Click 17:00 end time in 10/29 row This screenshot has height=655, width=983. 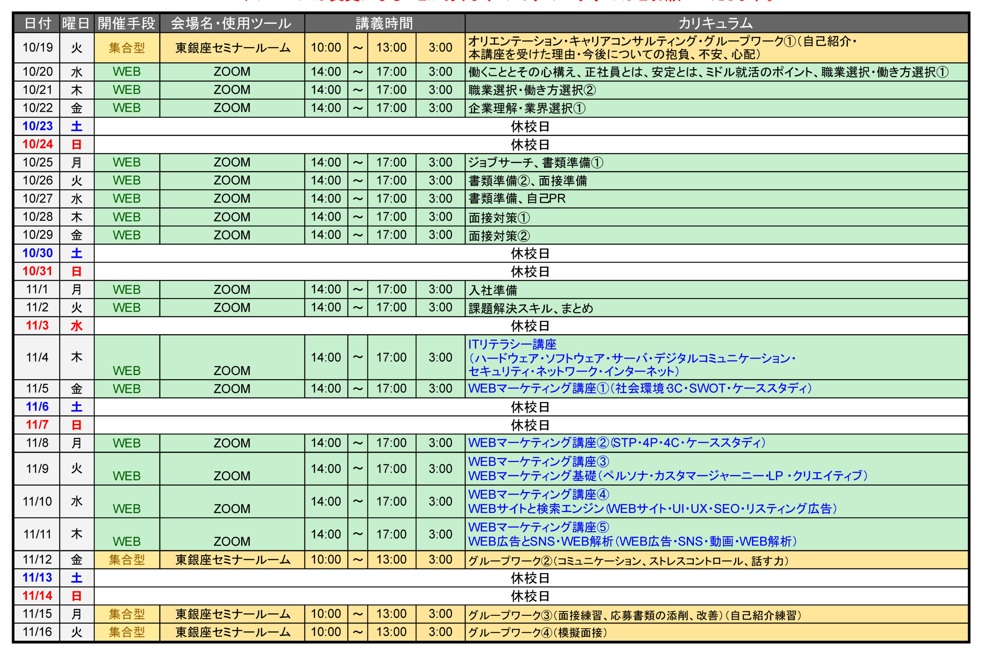click(x=392, y=235)
